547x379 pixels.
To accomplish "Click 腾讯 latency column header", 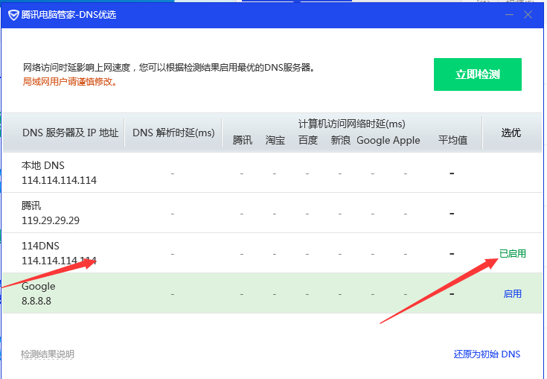I will tap(243, 140).
